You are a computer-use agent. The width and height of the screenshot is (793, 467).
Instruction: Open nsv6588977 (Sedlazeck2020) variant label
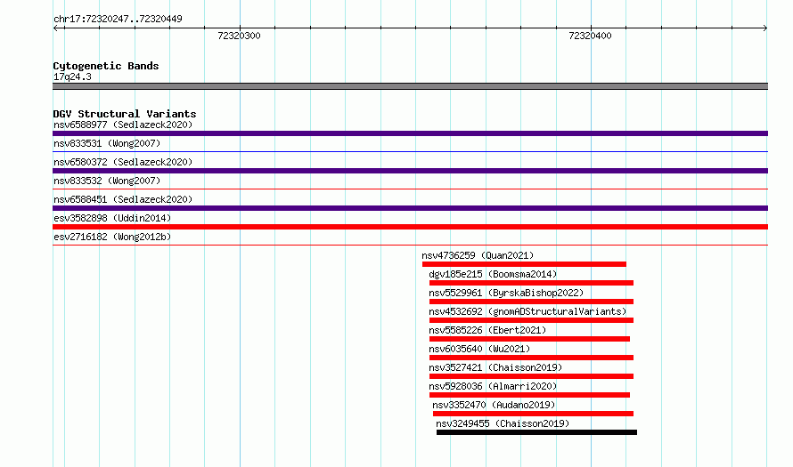tap(123, 125)
